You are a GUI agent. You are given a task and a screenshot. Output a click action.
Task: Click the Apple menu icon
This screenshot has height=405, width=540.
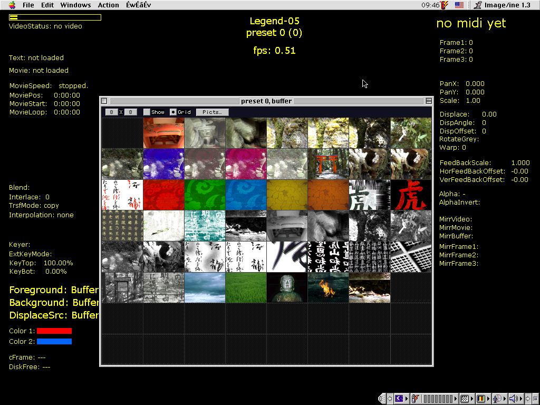click(12, 5)
